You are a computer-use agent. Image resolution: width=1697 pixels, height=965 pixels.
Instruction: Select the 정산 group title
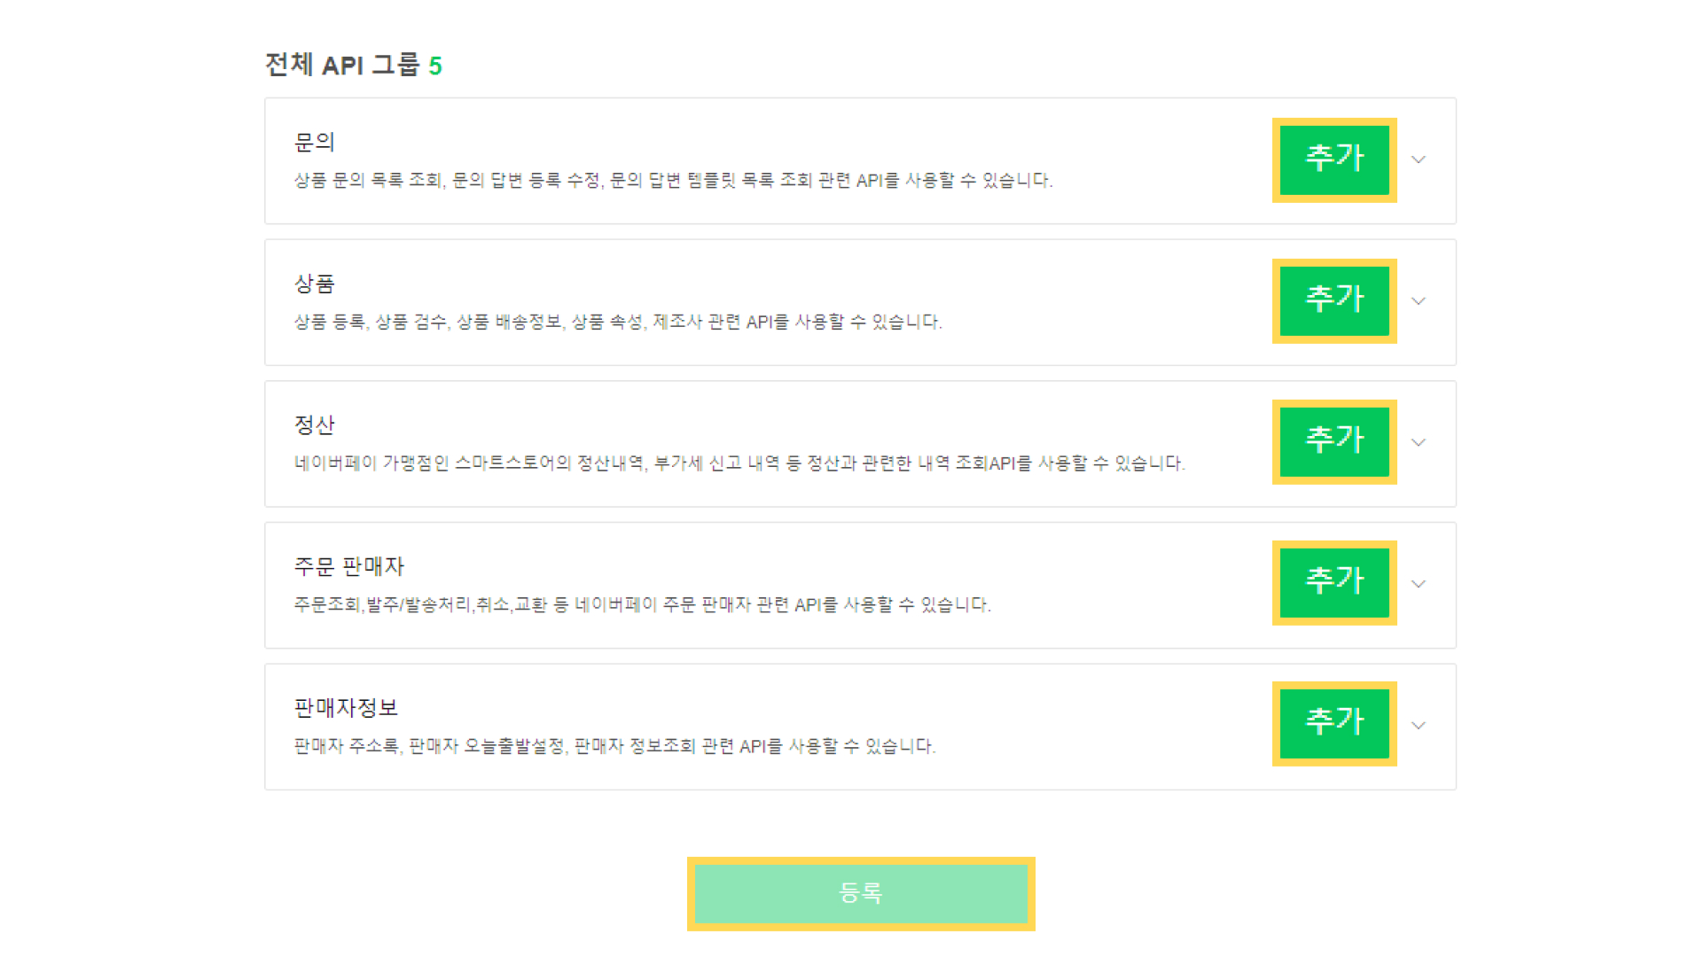click(x=314, y=424)
